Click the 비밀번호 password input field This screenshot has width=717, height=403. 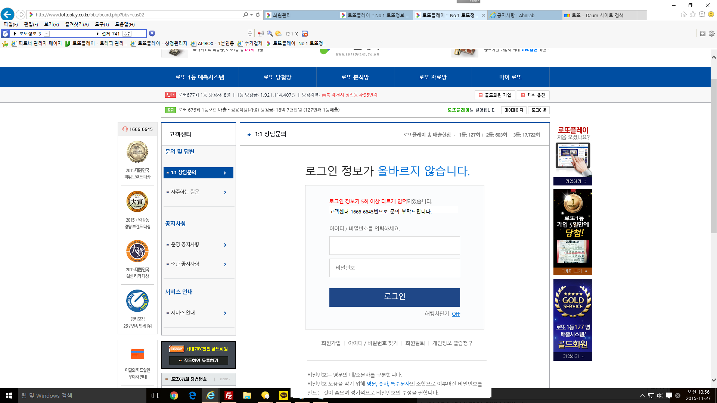(x=394, y=268)
